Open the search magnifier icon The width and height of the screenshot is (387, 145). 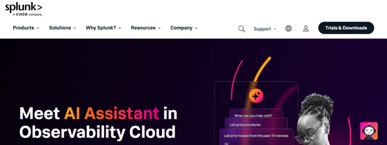(241, 29)
